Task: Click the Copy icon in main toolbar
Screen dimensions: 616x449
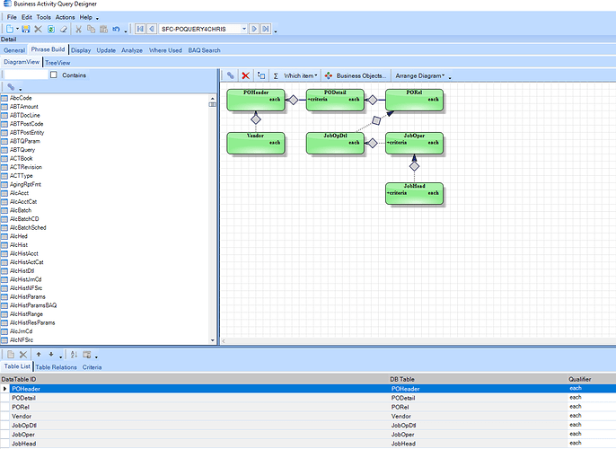Action: [92, 29]
